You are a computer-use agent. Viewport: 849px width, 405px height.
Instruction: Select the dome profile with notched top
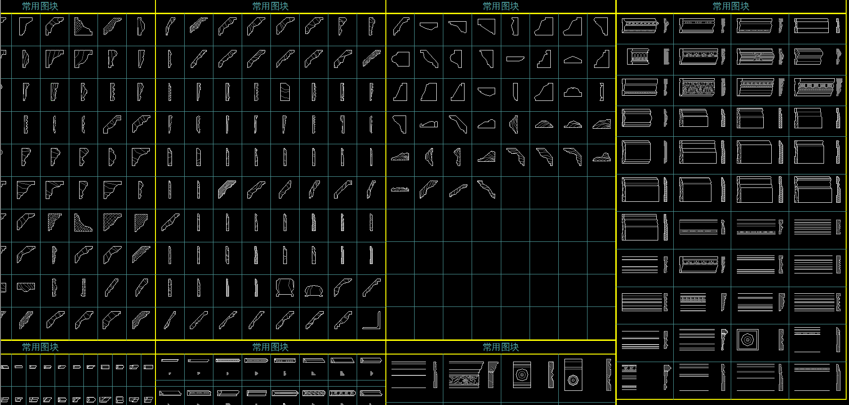572,91
